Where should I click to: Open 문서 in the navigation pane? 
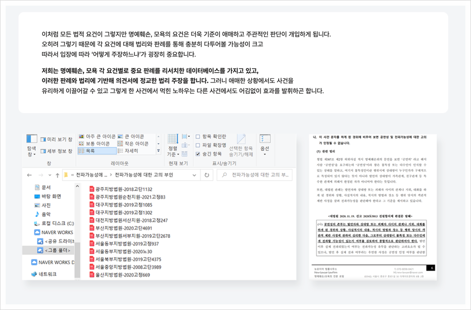[x=42, y=187]
